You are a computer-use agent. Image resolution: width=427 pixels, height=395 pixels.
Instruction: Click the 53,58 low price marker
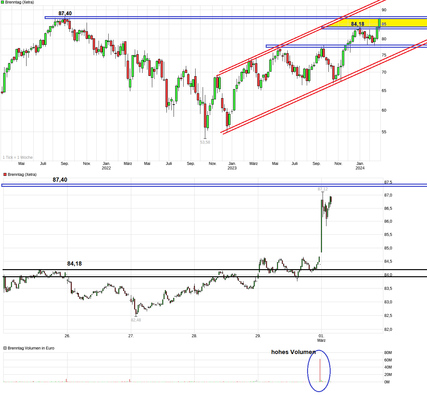point(204,141)
